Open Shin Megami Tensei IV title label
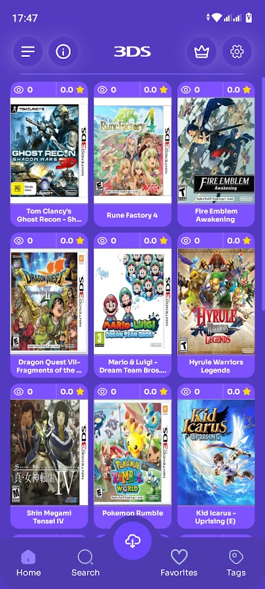This screenshot has height=589, width=265. [x=49, y=517]
